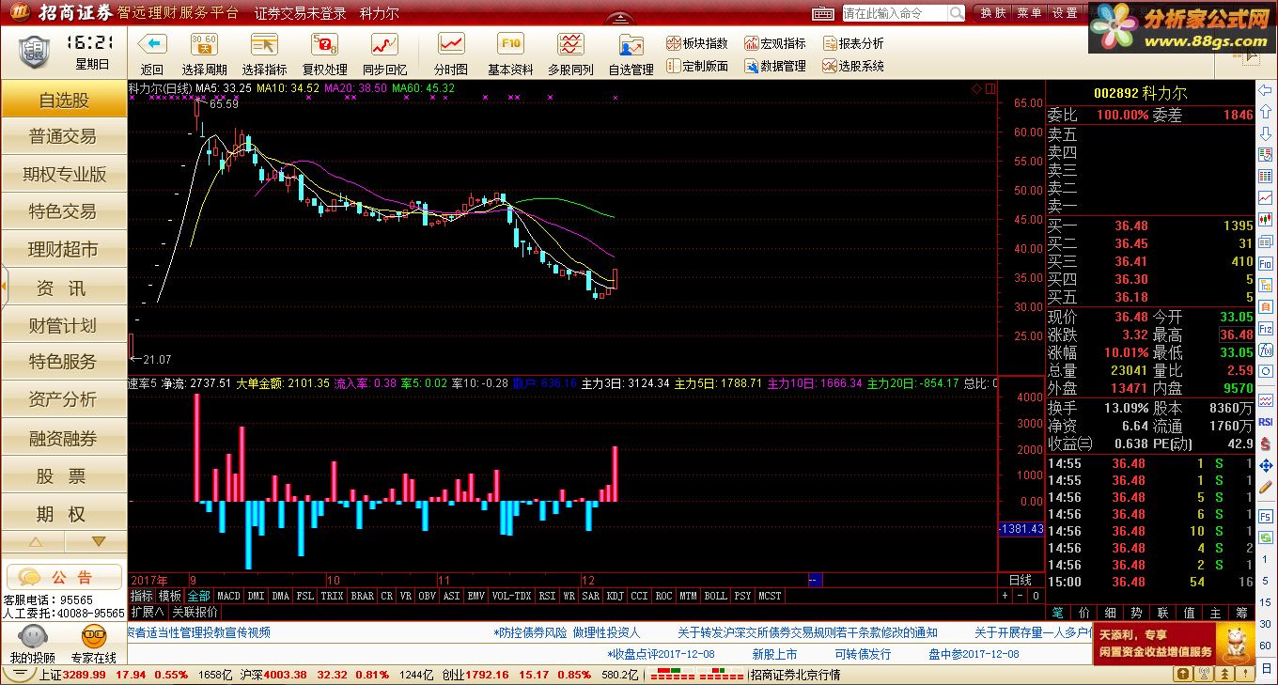Click sidebar up triangle arrow
The width and height of the screenshot is (1278, 685).
click(x=35, y=542)
